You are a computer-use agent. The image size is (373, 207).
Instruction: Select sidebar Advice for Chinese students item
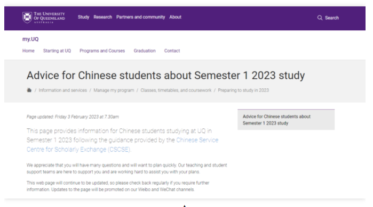(x=286, y=120)
